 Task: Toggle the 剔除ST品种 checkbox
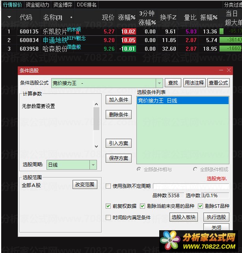tap(200, 206)
